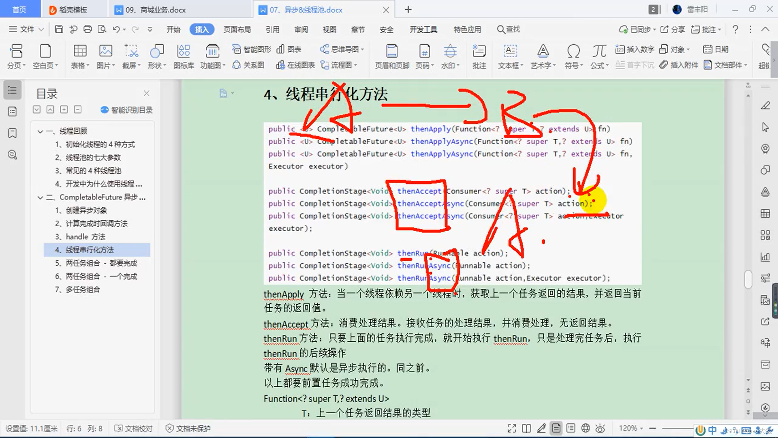Jump to 5、两任务组合 - 都要完成 heading
The width and height of the screenshot is (778, 438).
tap(96, 263)
